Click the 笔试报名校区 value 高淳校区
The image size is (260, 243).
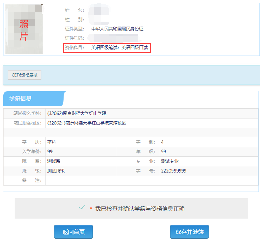tap(87, 123)
